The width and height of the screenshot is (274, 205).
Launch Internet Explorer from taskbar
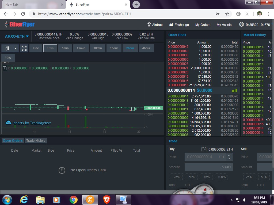24,200
